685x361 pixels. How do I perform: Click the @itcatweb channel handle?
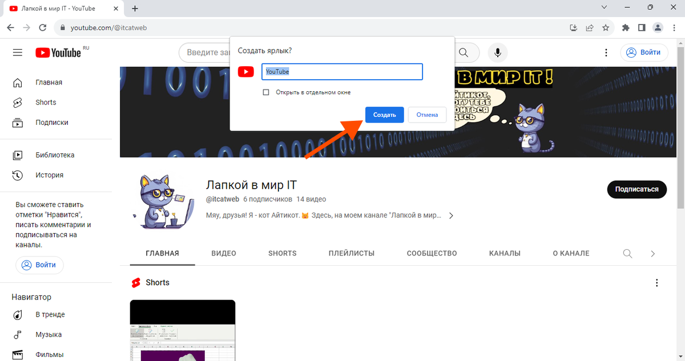[221, 200]
